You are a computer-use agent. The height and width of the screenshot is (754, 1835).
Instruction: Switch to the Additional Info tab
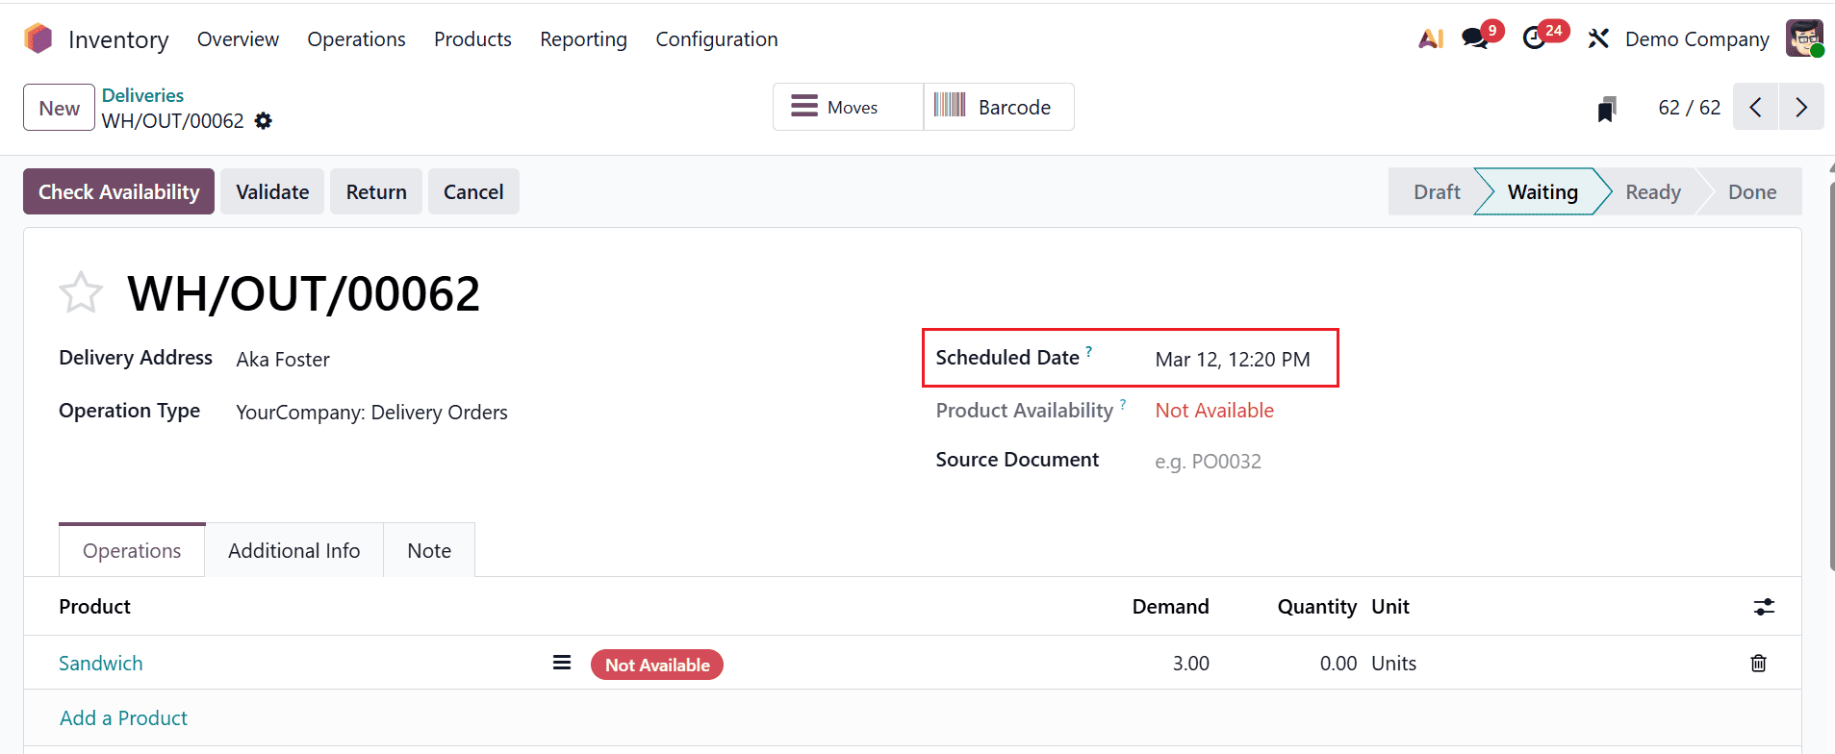tap(293, 551)
